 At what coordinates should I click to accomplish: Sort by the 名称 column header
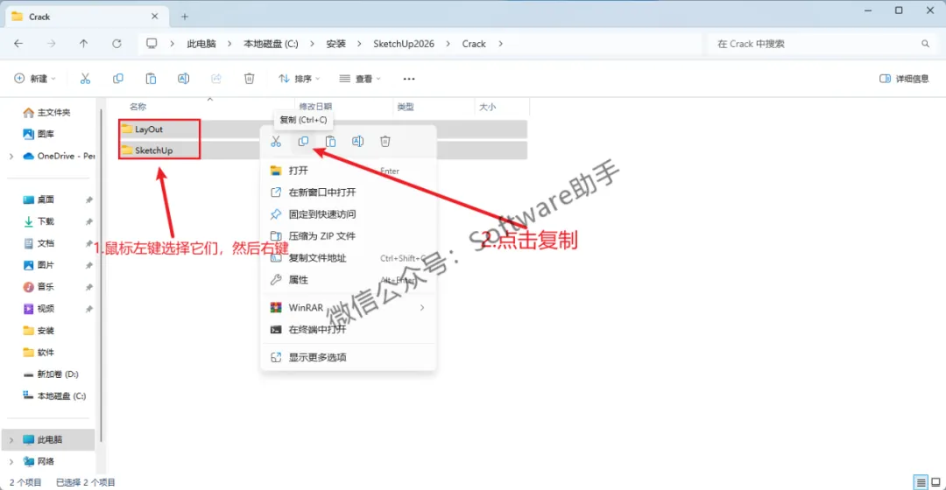pyautogui.click(x=138, y=107)
